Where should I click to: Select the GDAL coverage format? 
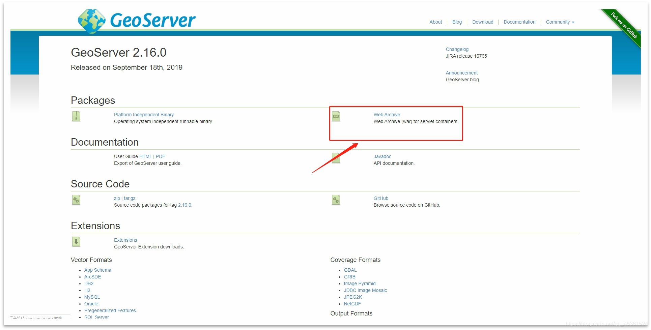[x=350, y=270]
